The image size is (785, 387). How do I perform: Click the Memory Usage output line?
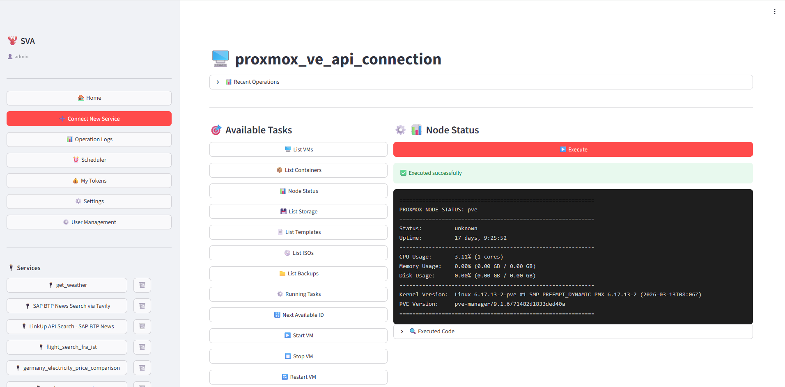click(x=467, y=266)
